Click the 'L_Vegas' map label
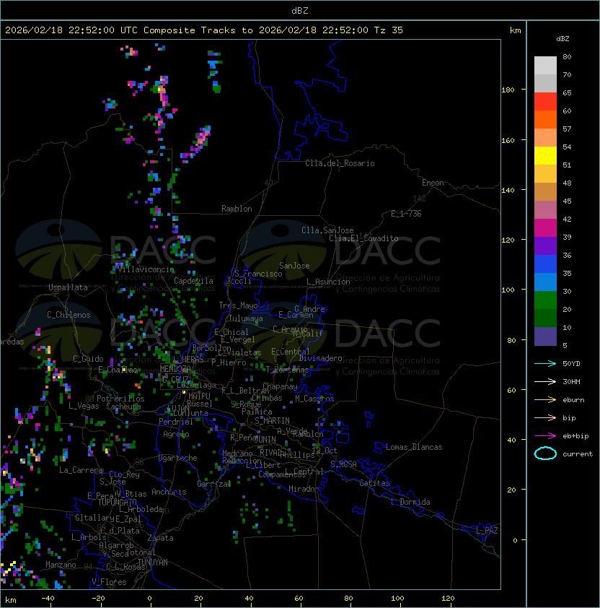The width and height of the screenshot is (600, 608). click(84, 406)
